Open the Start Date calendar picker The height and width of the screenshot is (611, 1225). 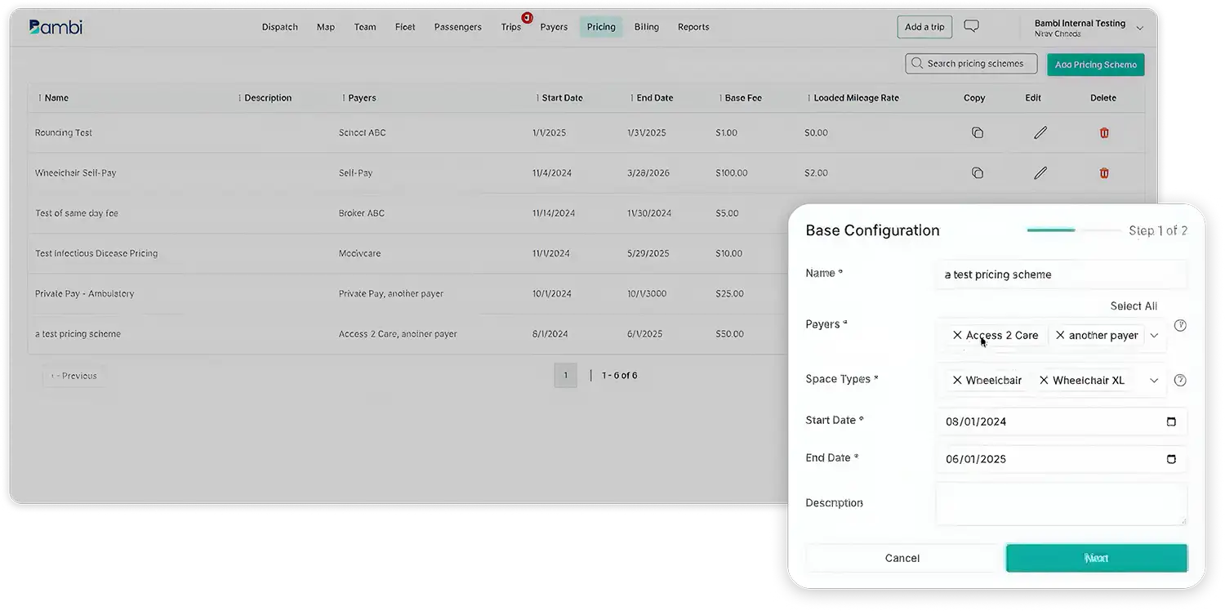[x=1171, y=421]
